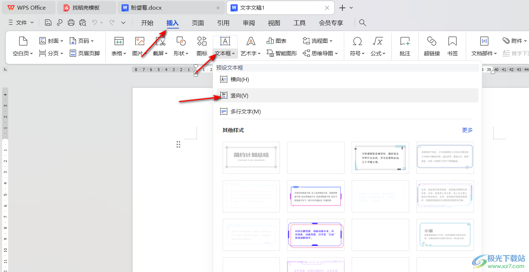Click the picture (图片) icon
The width and height of the screenshot is (529, 272).
pos(140,41)
